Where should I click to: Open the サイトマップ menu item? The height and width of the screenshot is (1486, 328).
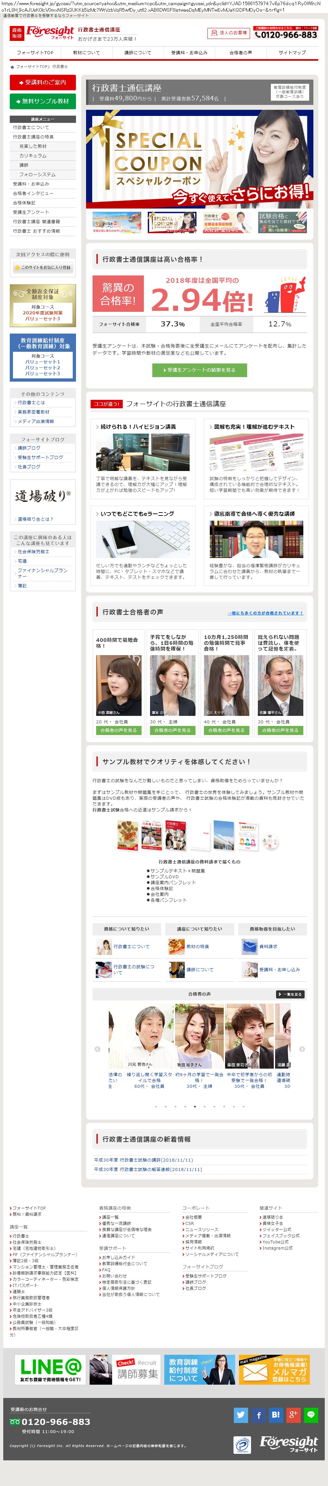point(292,53)
